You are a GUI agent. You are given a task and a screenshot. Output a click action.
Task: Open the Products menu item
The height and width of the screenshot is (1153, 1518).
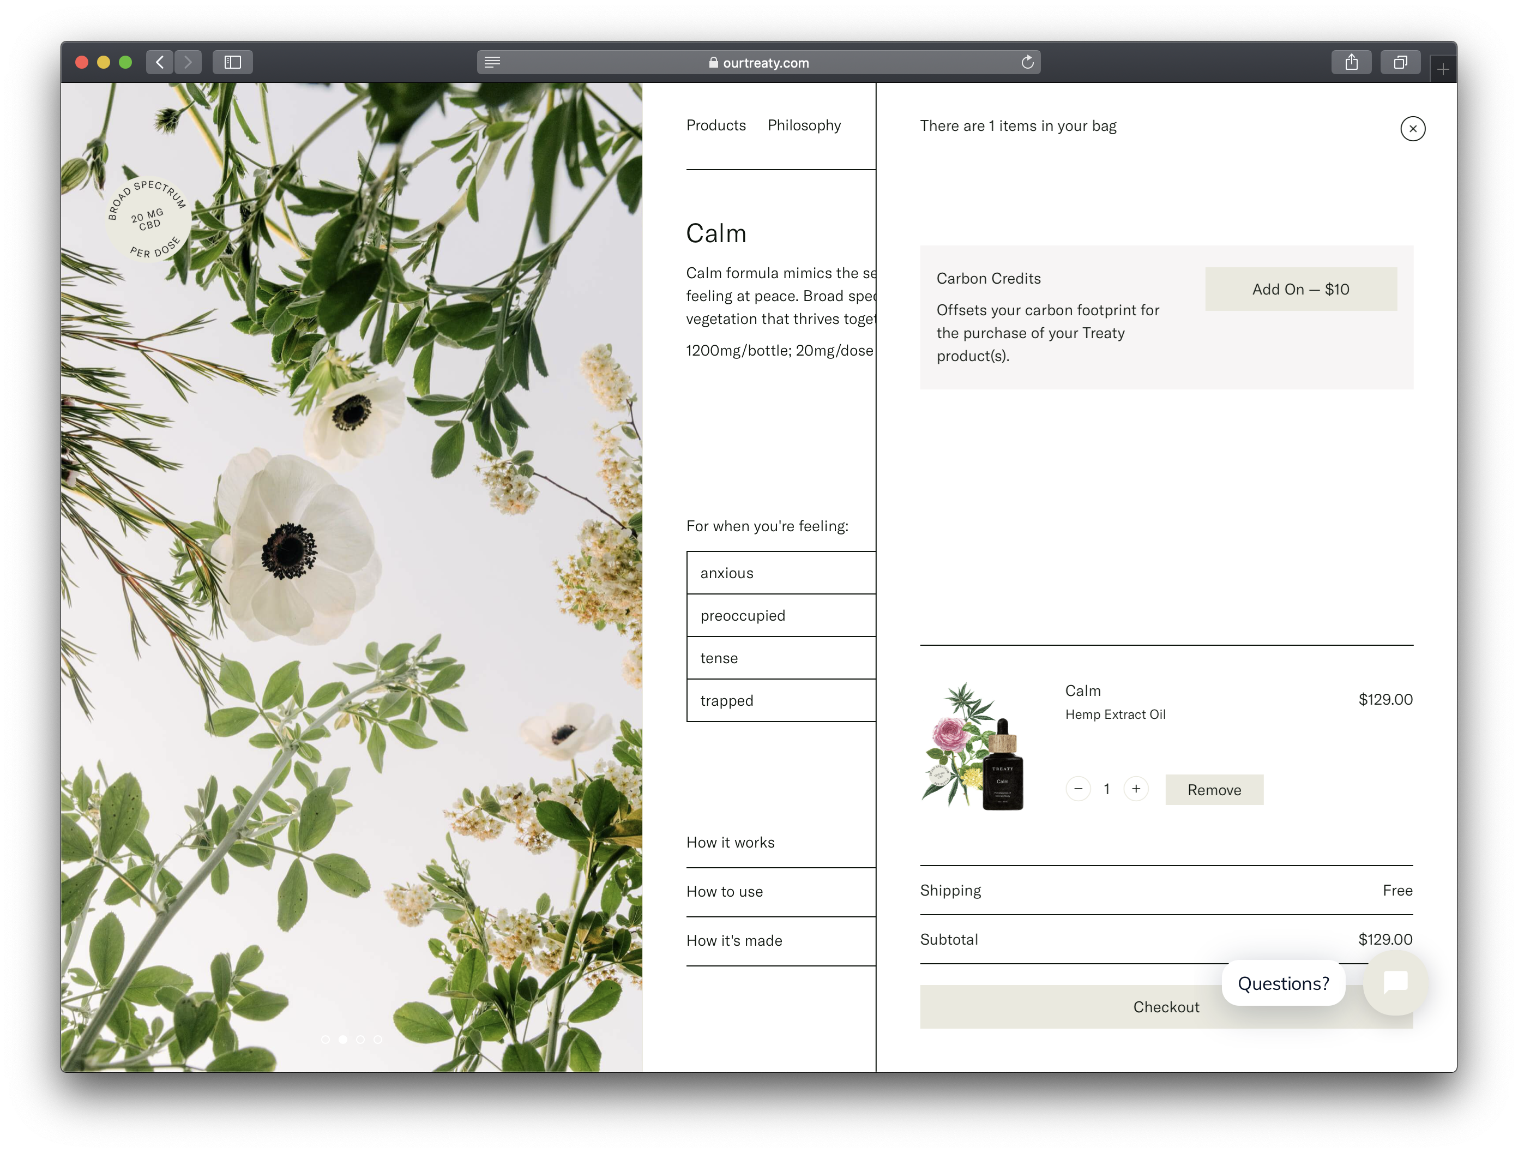716,125
